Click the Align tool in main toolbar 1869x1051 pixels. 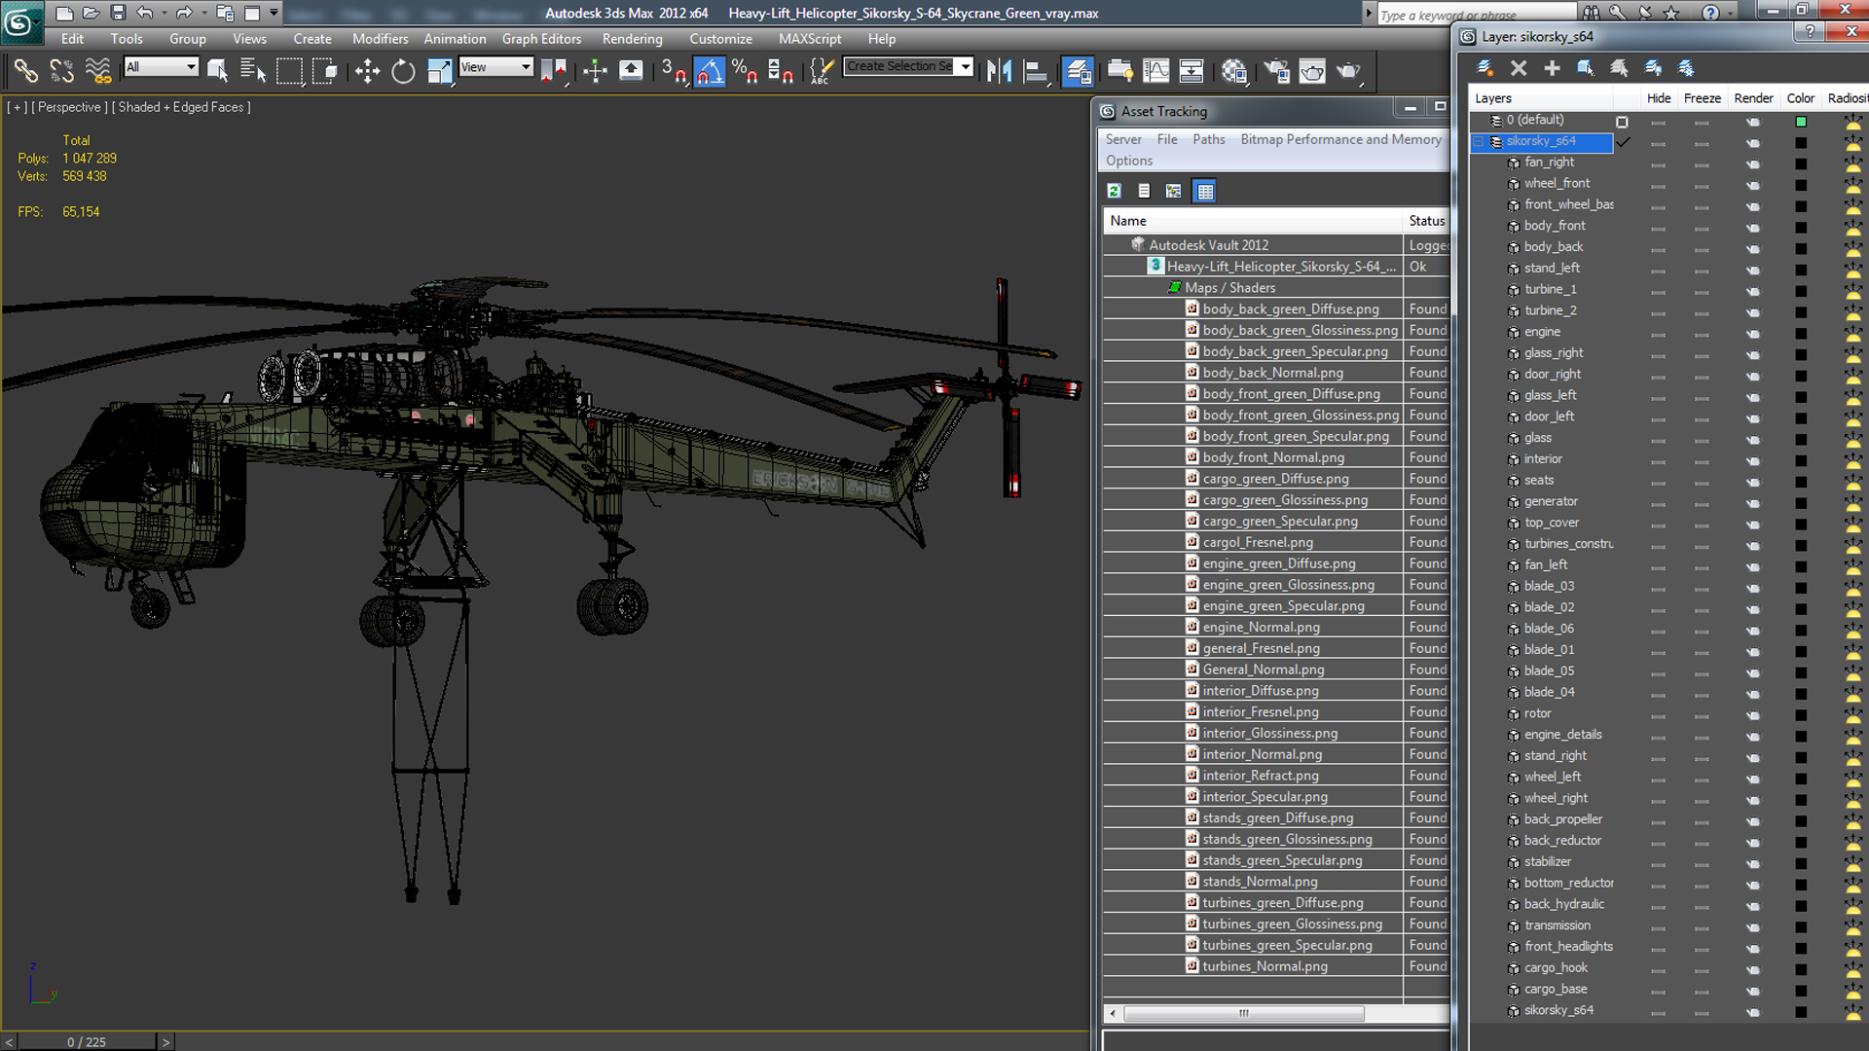pos(1035,70)
